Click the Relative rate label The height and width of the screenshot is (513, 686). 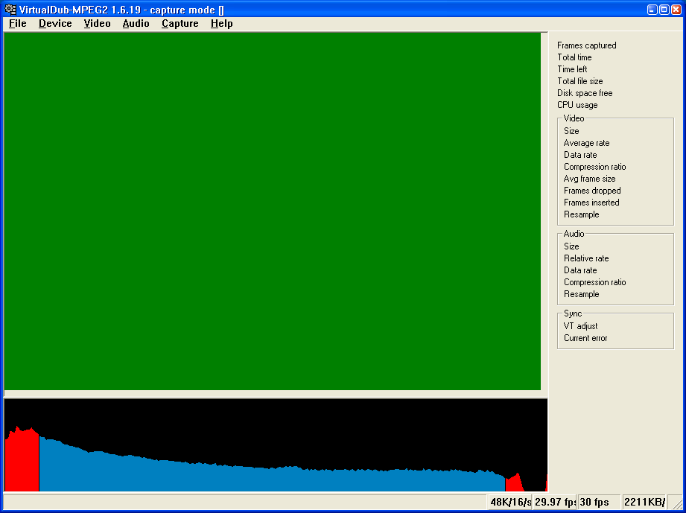pyautogui.click(x=586, y=258)
